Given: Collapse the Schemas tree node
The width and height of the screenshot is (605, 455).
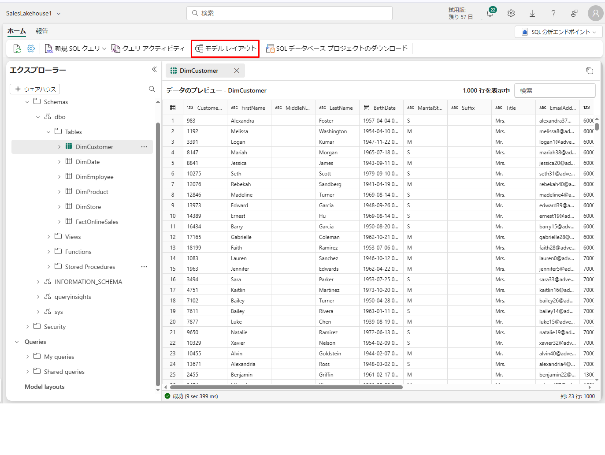Looking at the screenshot, I should tap(27, 102).
